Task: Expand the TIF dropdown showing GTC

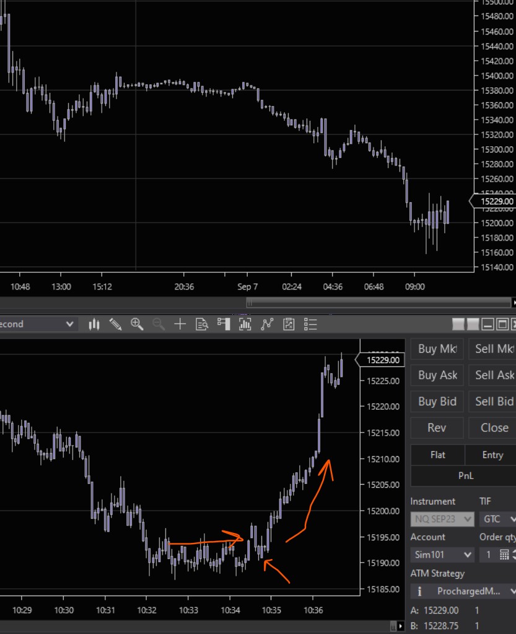Action: pyautogui.click(x=497, y=519)
